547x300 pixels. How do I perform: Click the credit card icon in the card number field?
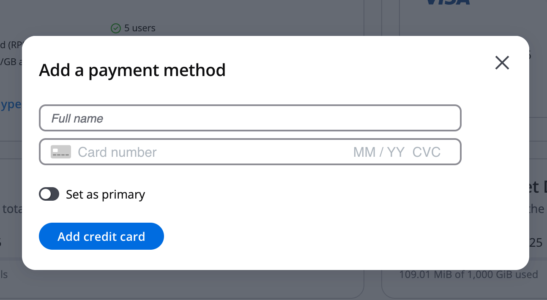click(x=60, y=152)
